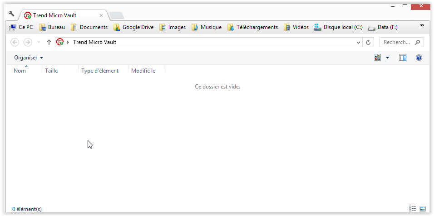Sort by the Nom column
The image size is (434, 216).
(x=24, y=70)
